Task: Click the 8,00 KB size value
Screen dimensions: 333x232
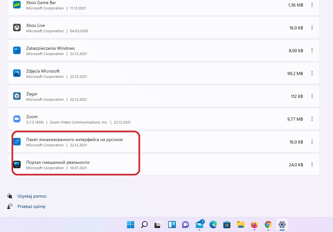Action: [x=296, y=51]
